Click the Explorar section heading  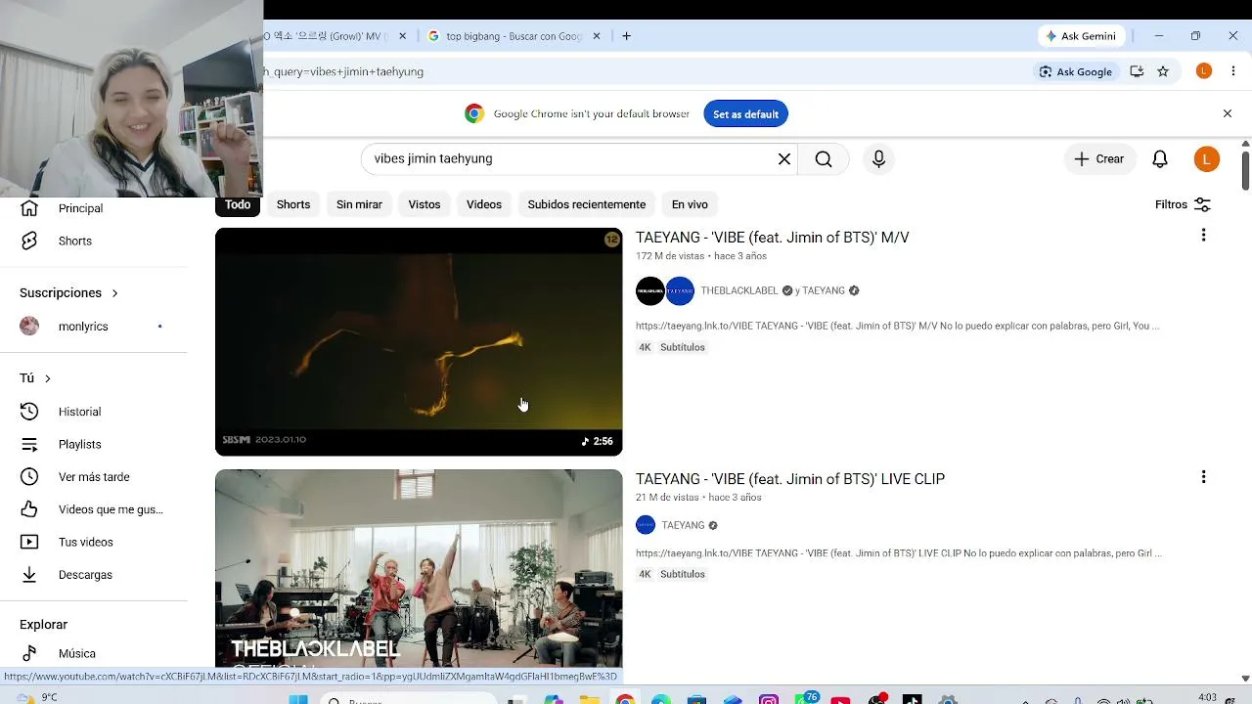(43, 624)
